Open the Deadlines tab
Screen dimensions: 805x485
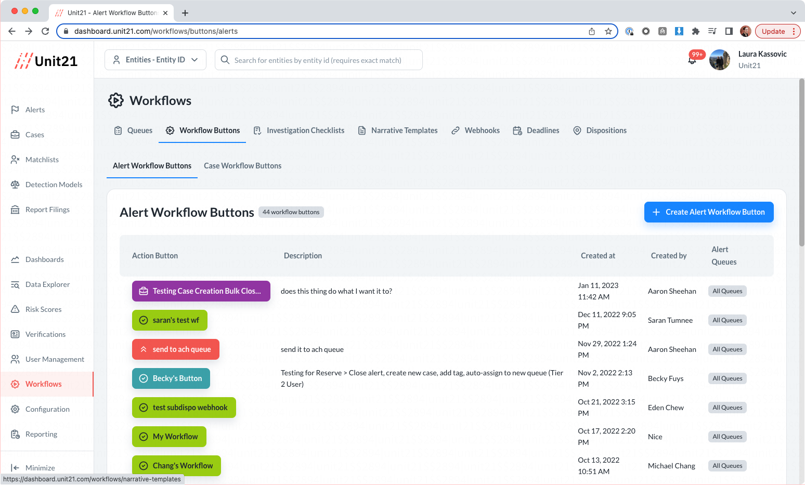pos(536,130)
